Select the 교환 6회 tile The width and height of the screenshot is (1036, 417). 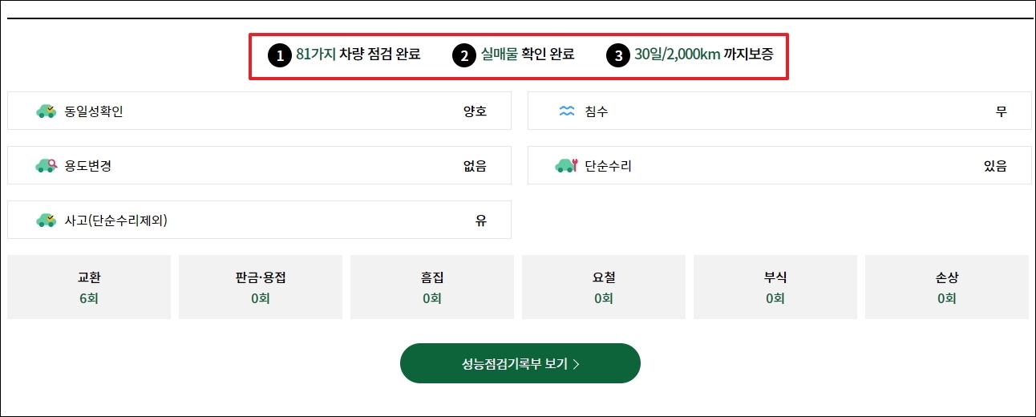point(89,287)
